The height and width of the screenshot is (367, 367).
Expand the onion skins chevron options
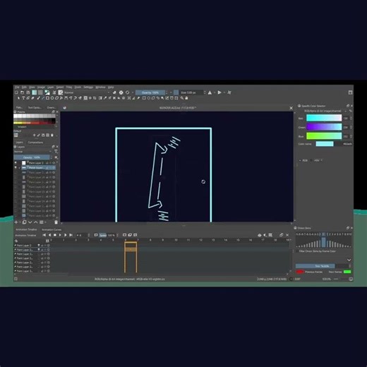point(349,260)
